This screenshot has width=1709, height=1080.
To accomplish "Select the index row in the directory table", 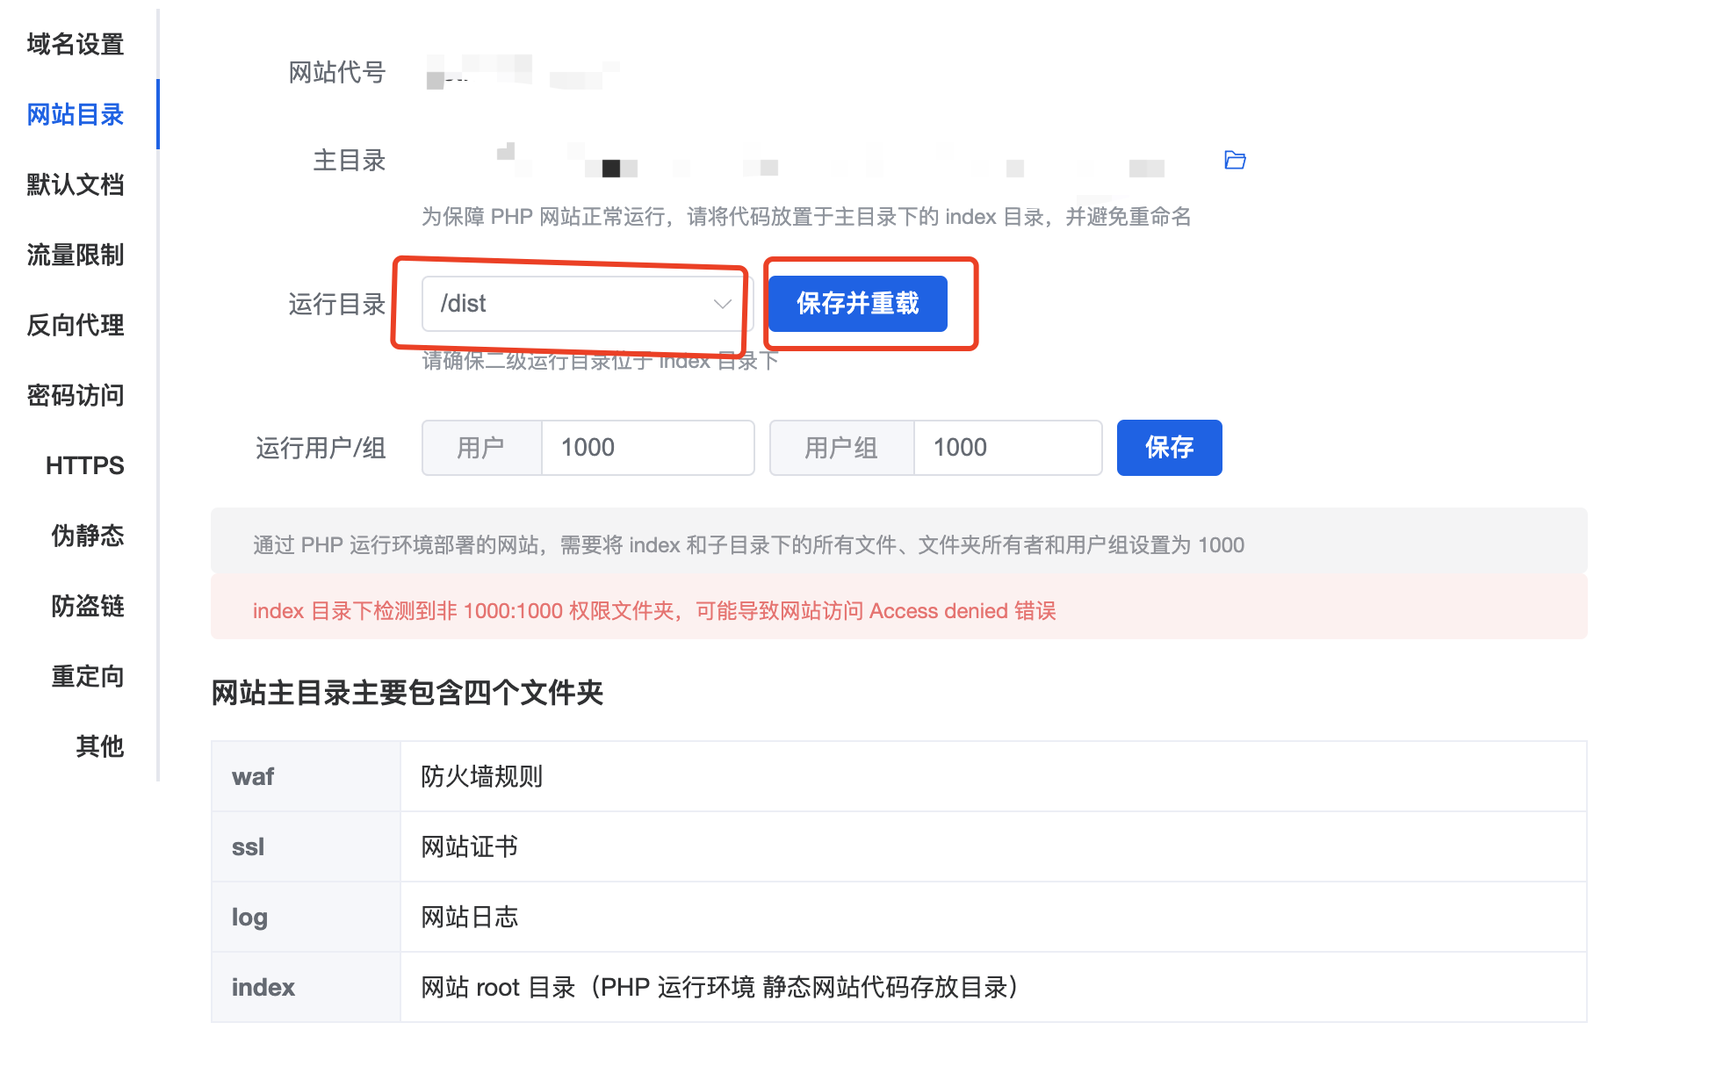I will pyautogui.click(x=262, y=987).
